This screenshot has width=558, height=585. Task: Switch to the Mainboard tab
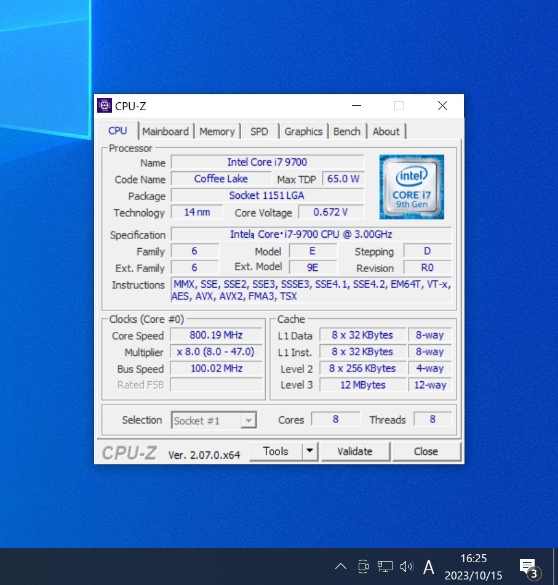165,131
